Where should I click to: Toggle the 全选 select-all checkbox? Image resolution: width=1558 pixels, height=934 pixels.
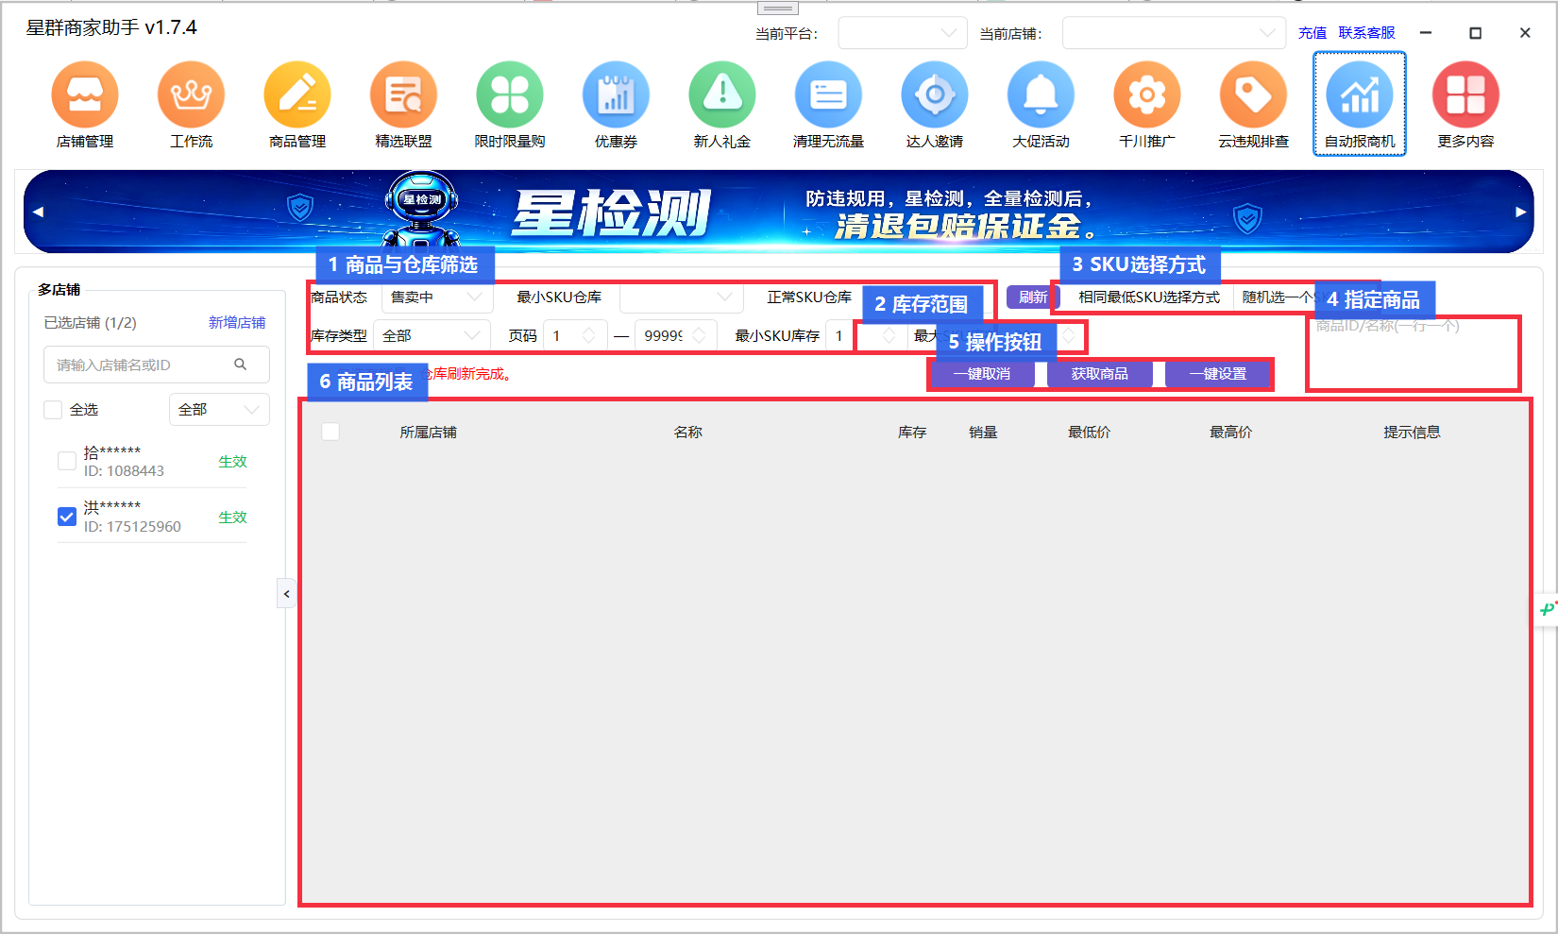[x=53, y=409]
